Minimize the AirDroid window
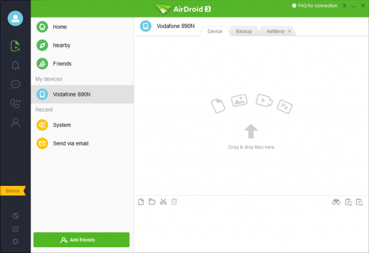Image resolution: width=369 pixels, height=253 pixels. (353, 6)
